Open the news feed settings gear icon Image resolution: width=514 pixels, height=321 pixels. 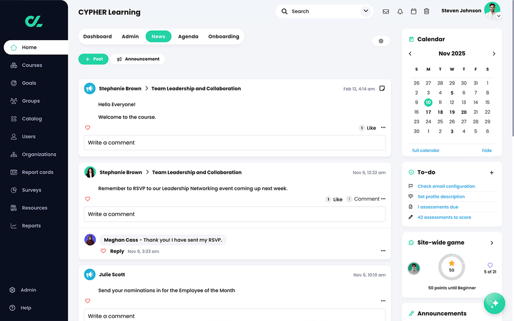tap(381, 41)
